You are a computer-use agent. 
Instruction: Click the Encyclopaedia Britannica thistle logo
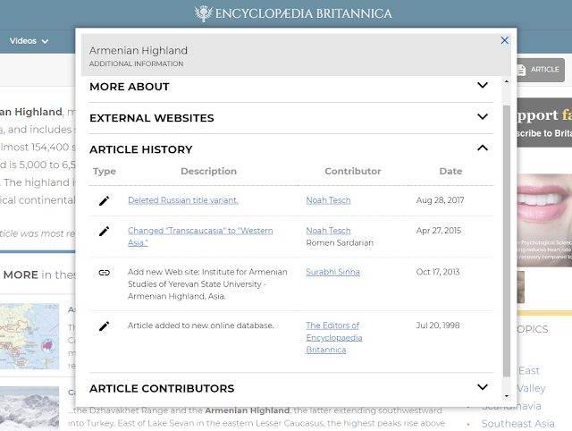206,13
